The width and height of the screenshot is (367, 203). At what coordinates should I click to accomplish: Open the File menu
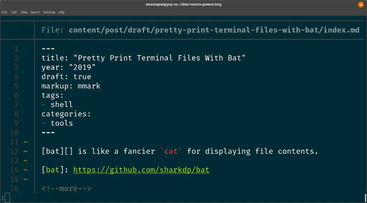click(4, 12)
